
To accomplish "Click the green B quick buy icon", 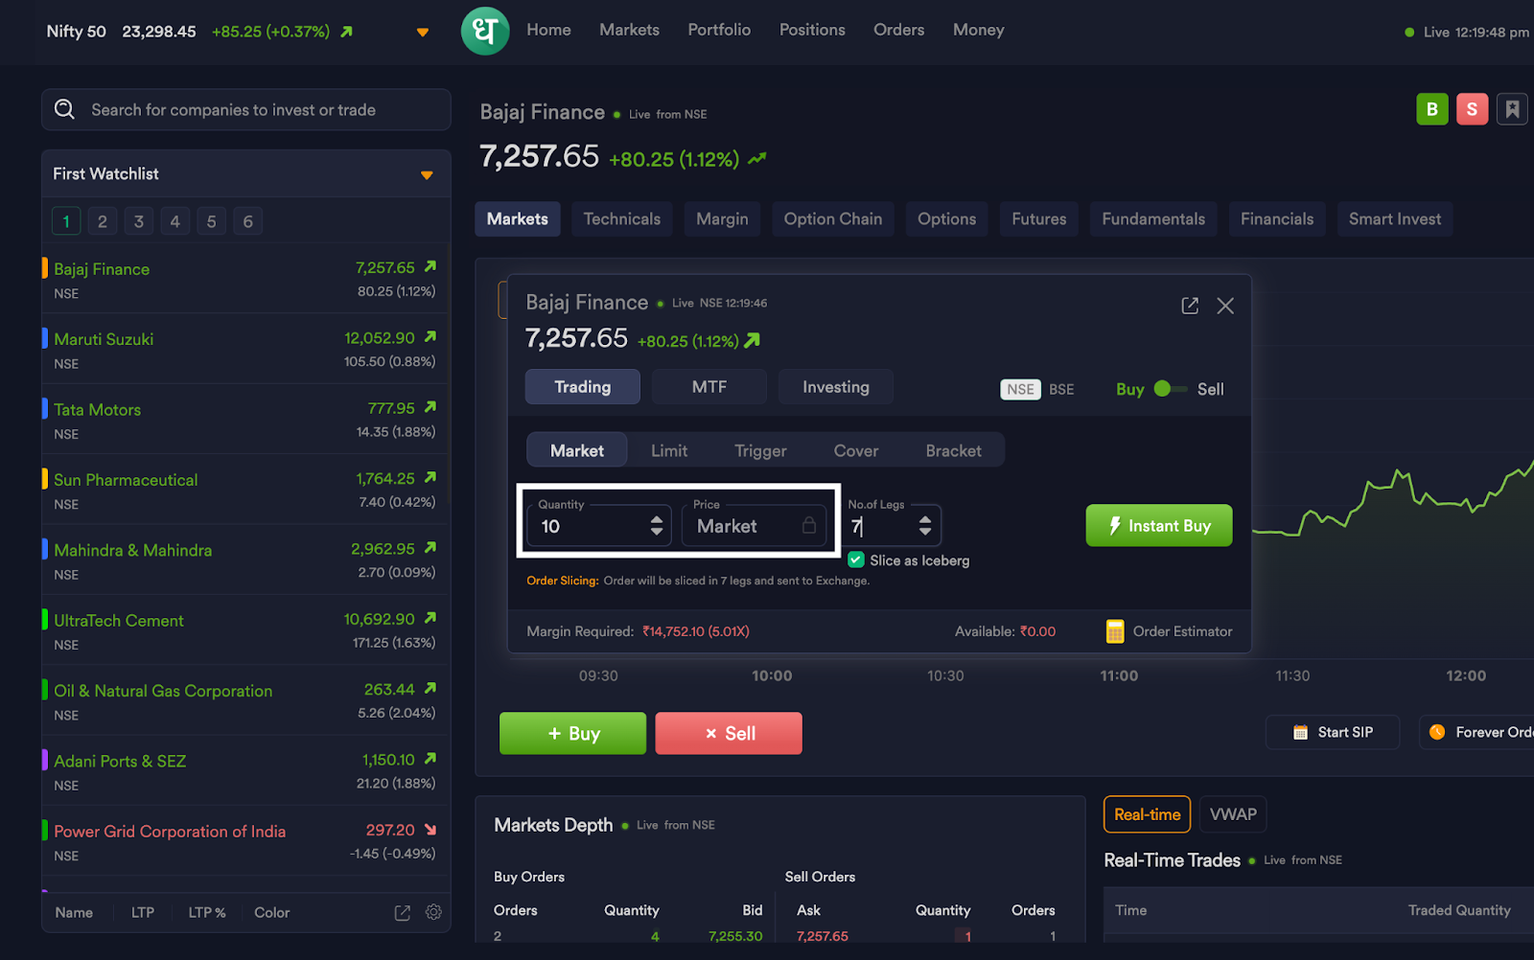I will point(1431,109).
